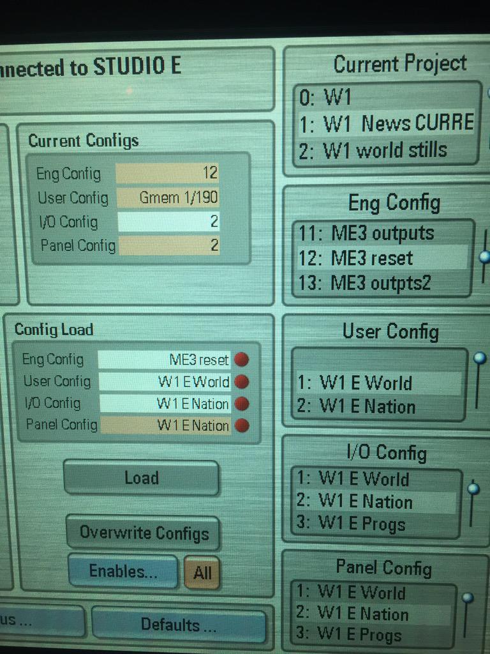The width and height of the screenshot is (490, 654).
Task: Click Config Load Panel Config field W1 E Nation
Action: [x=166, y=425]
